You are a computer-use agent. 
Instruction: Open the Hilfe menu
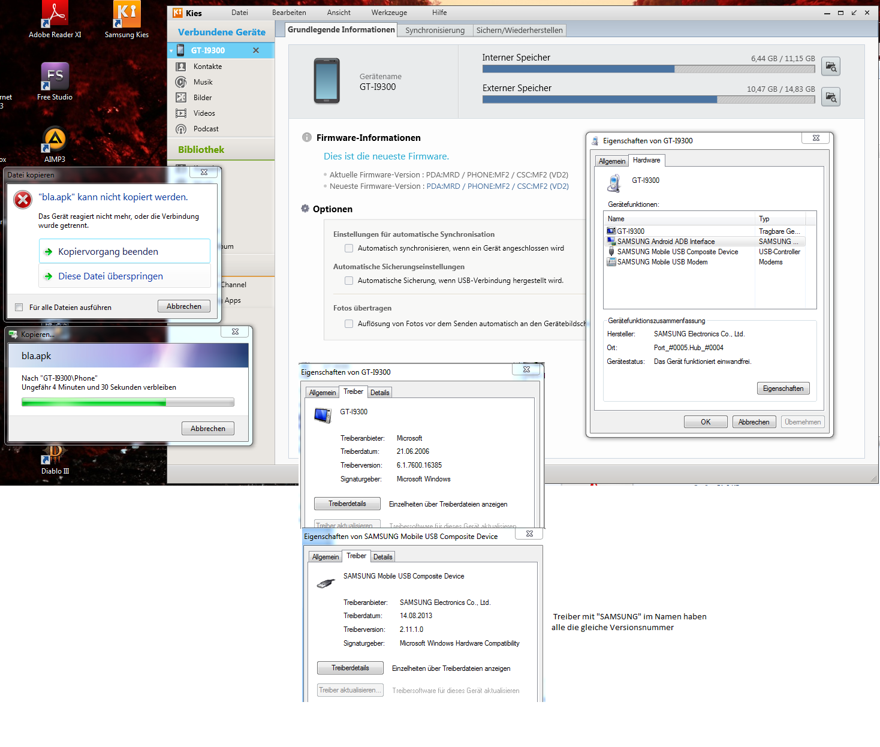pyautogui.click(x=439, y=13)
